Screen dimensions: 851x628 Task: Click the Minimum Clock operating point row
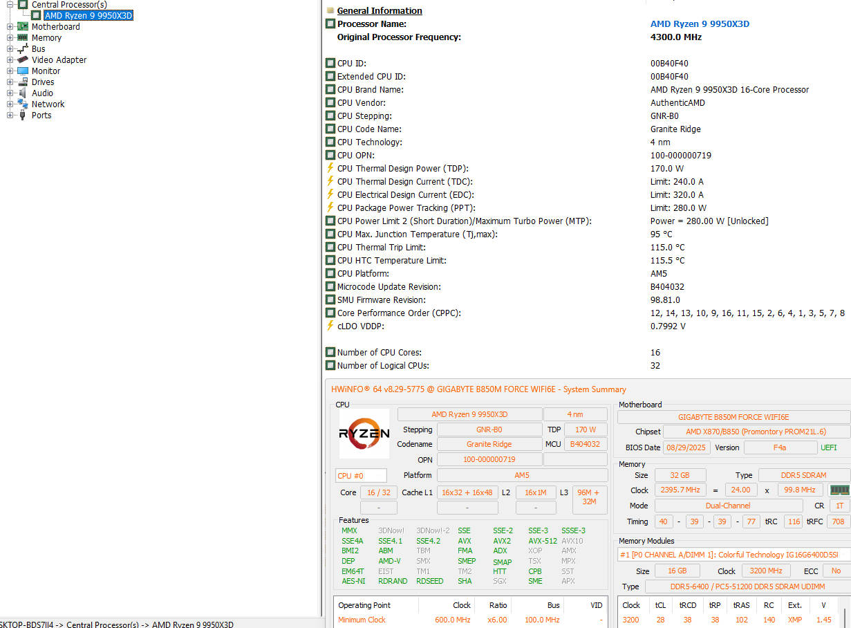click(x=470, y=620)
